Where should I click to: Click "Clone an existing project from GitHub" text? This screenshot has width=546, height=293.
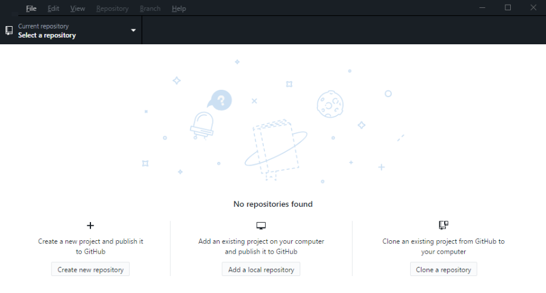440,241
